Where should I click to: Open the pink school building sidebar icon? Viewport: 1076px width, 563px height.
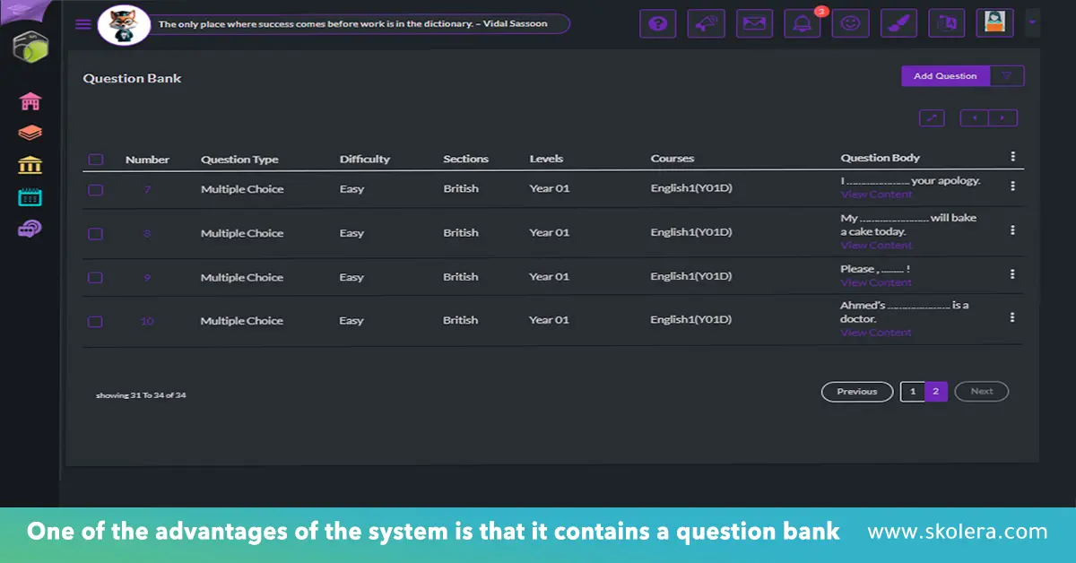click(x=30, y=100)
